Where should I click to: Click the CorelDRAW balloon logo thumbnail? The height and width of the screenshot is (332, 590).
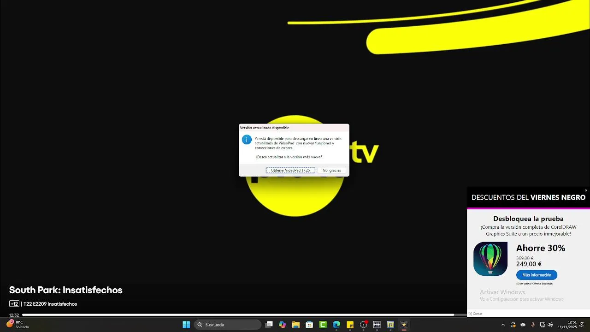click(x=490, y=259)
